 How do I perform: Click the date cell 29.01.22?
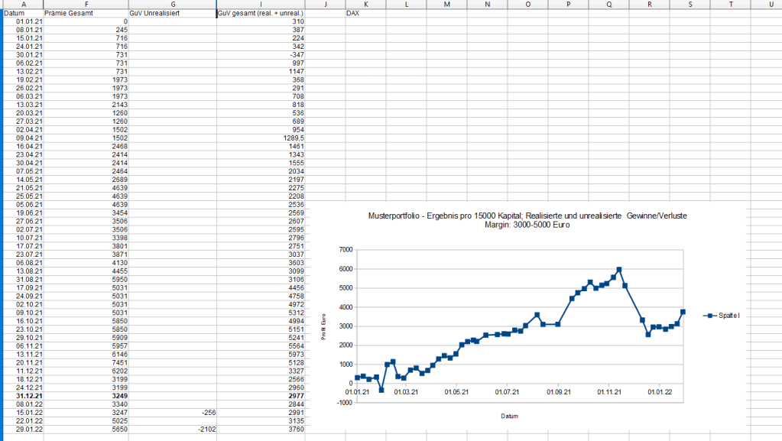28,430
